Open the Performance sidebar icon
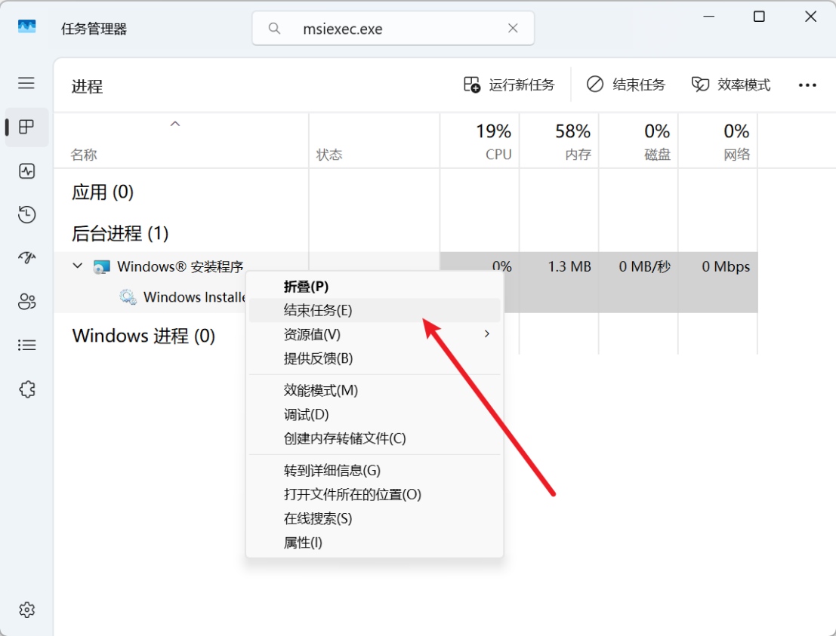This screenshot has width=836, height=636. point(26,171)
